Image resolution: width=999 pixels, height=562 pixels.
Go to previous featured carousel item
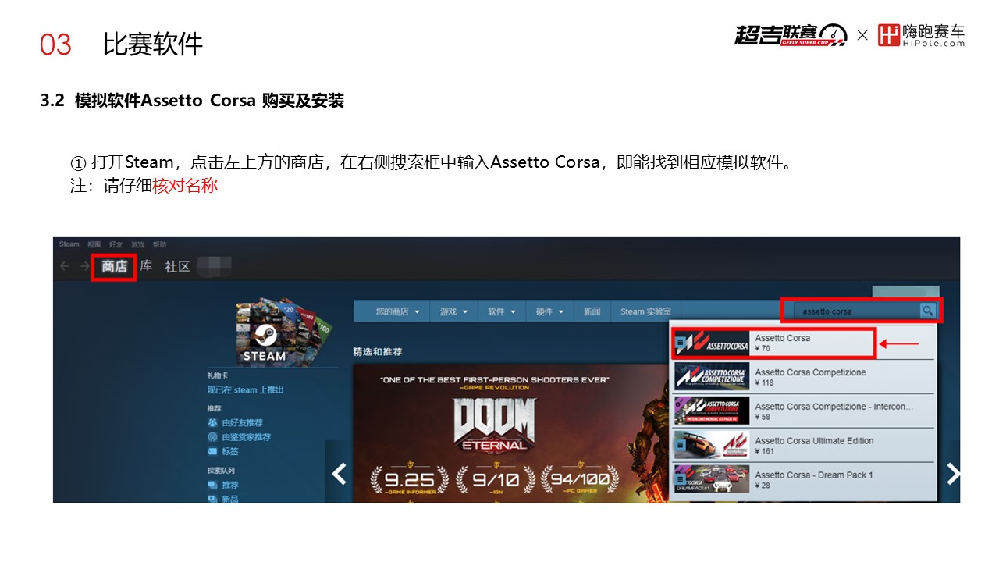coord(339,473)
